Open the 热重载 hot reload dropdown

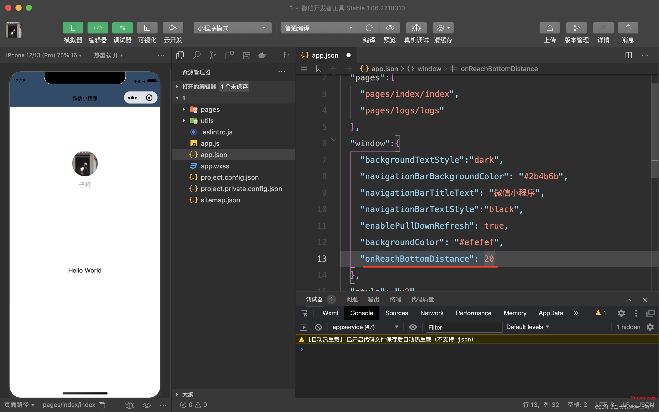(x=108, y=55)
